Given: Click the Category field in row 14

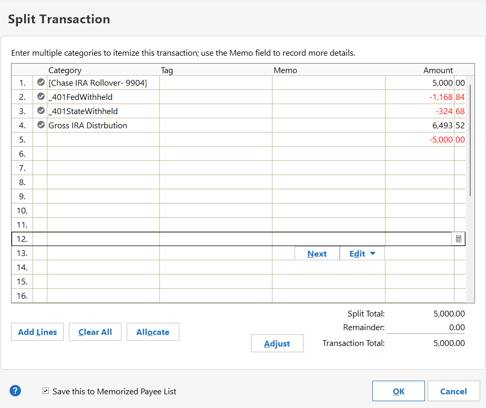Looking at the screenshot, I should (x=103, y=267).
